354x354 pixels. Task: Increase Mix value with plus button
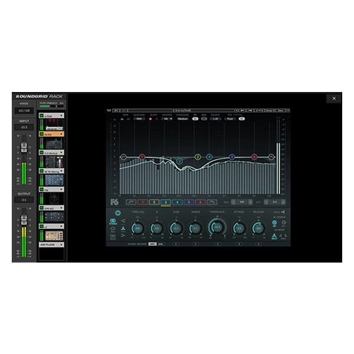coord(250,202)
